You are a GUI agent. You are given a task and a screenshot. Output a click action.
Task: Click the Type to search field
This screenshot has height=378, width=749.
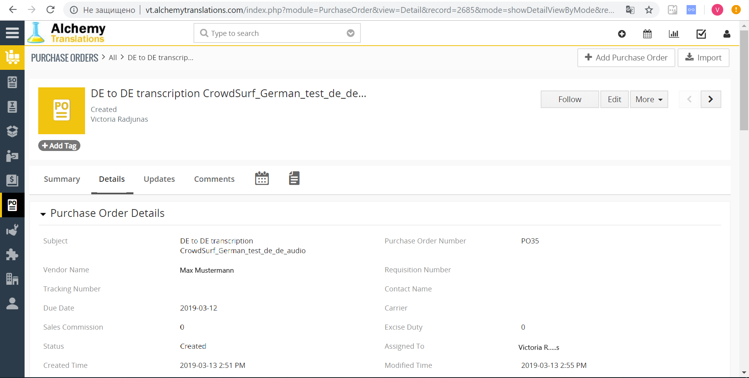coord(273,33)
